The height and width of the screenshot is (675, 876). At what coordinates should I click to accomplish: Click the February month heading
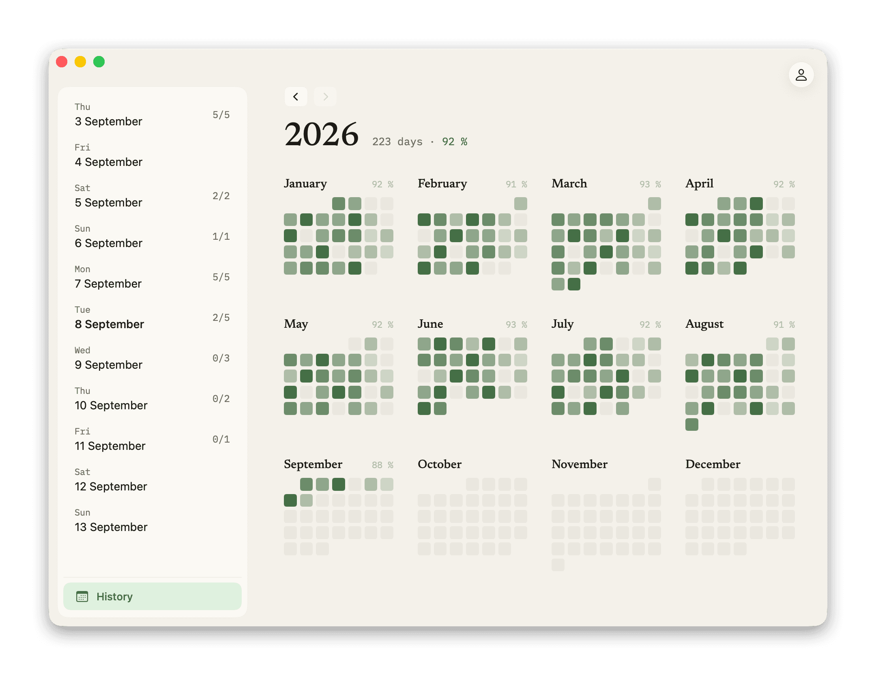point(442,184)
